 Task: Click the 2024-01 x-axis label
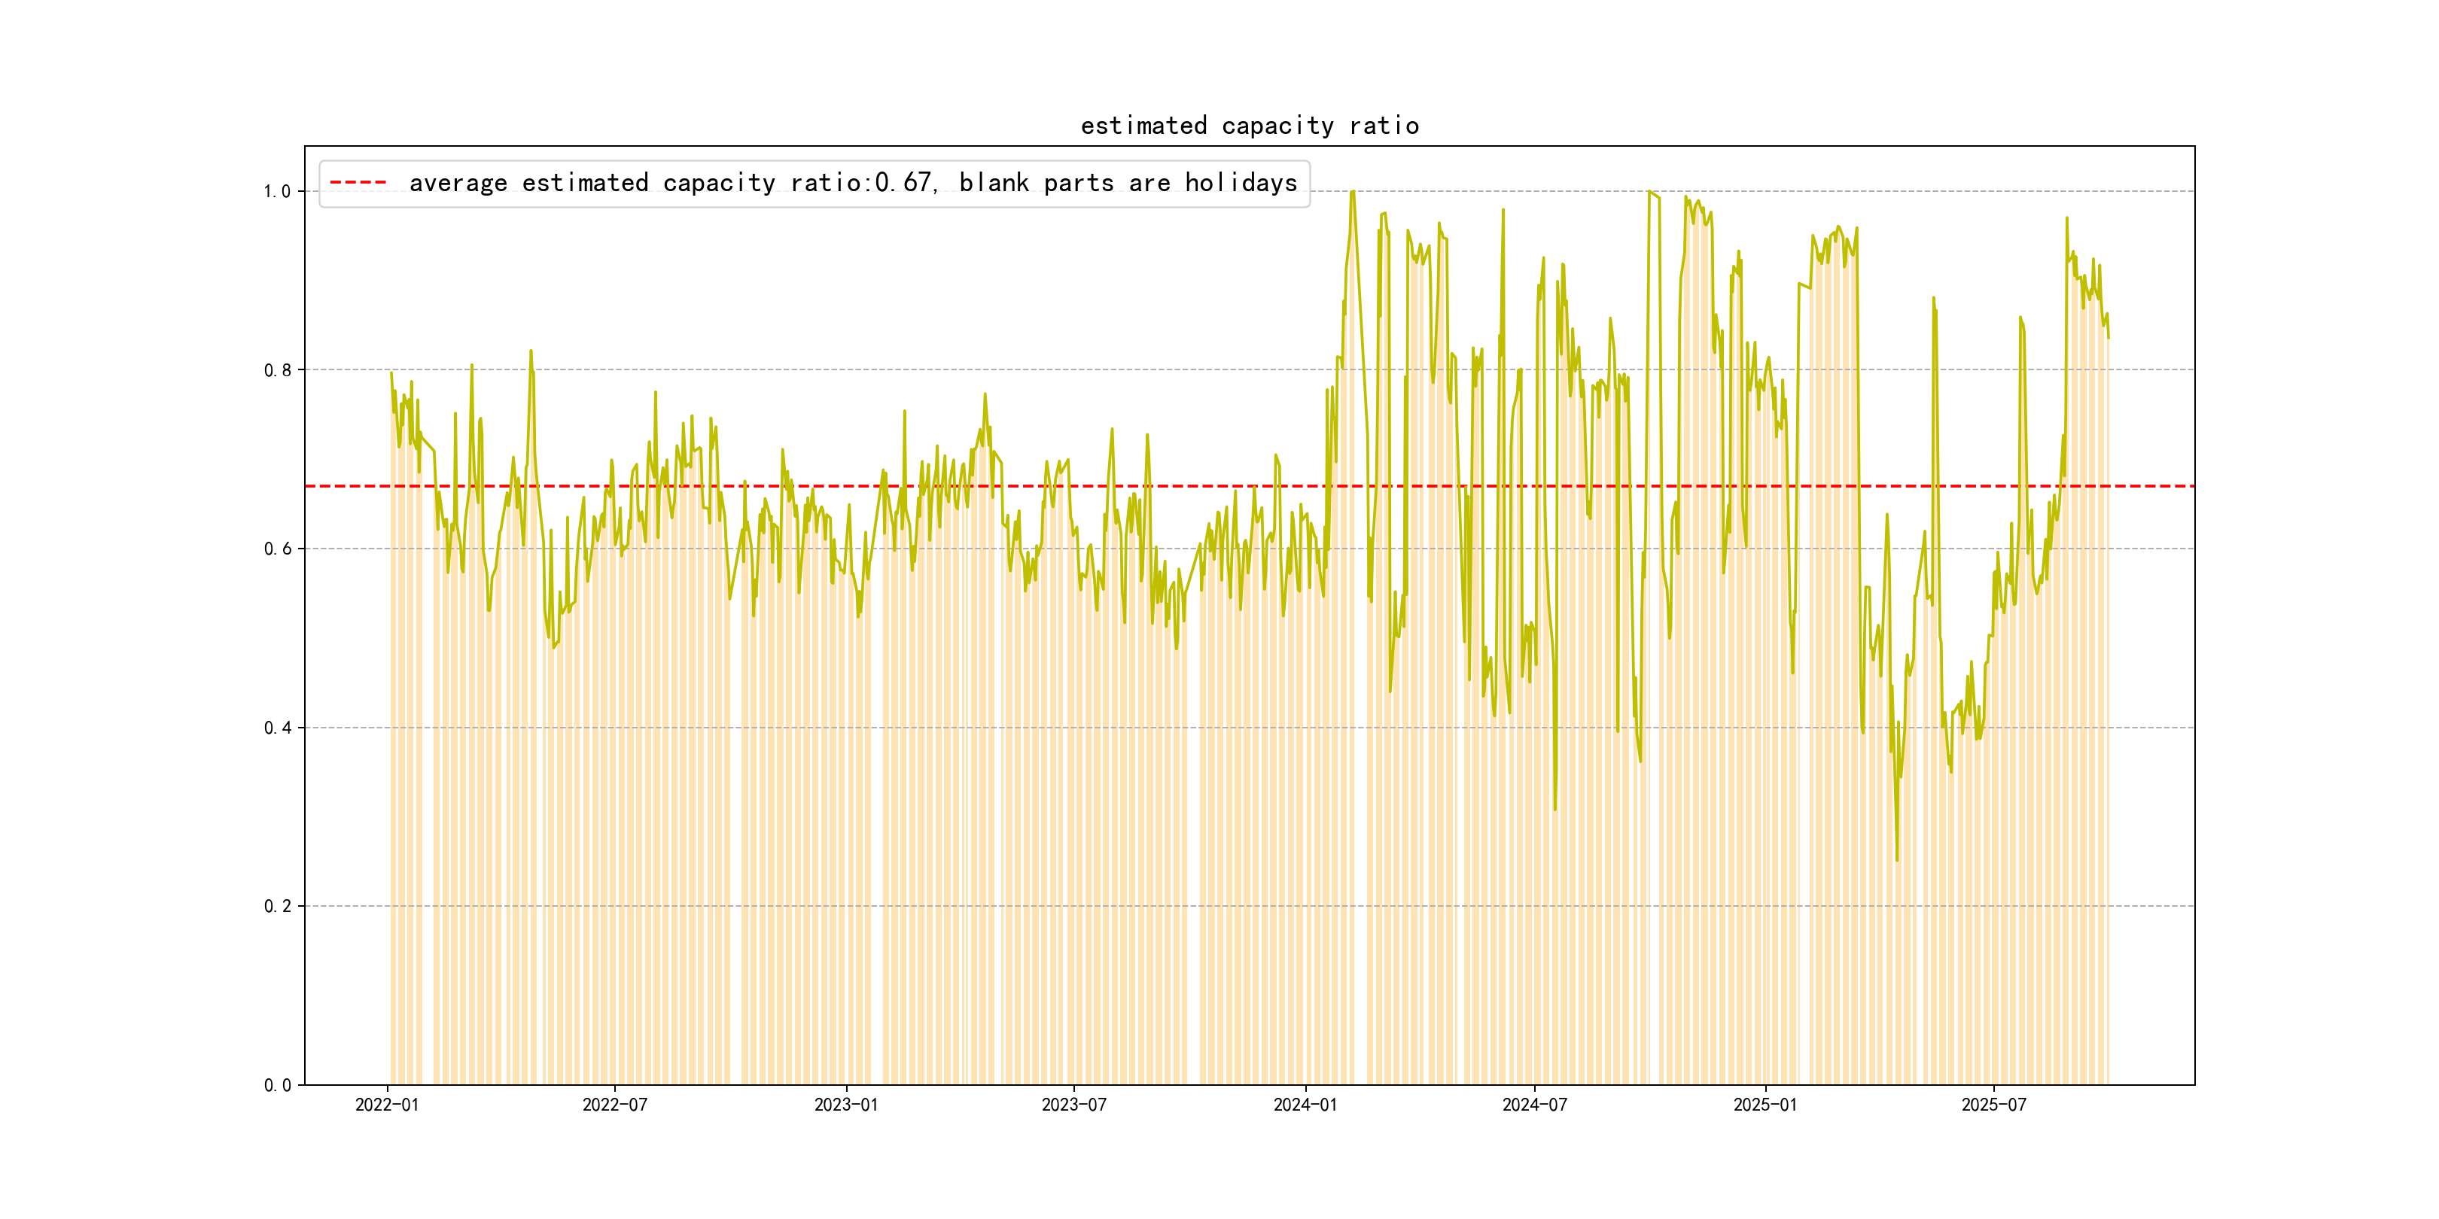coord(1305,1105)
